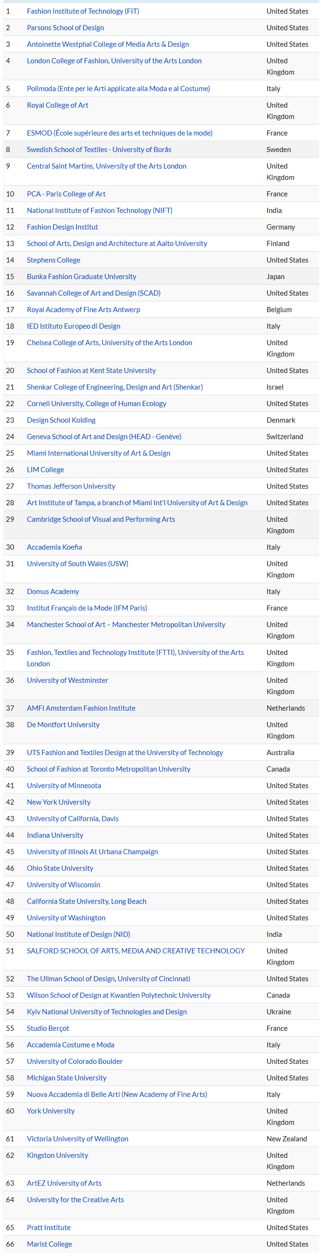Select Design School Kolding link

pos(61,420)
